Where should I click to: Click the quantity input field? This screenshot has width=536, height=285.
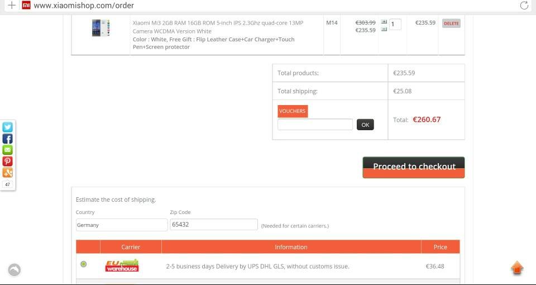(395, 24)
